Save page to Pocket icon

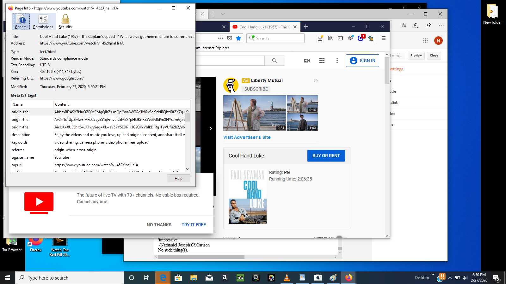(x=230, y=38)
